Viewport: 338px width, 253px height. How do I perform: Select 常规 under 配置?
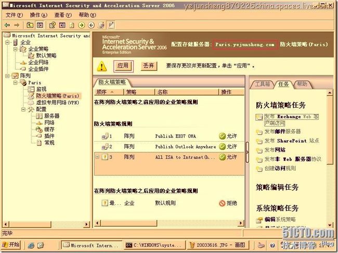click(x=49, y=143)
